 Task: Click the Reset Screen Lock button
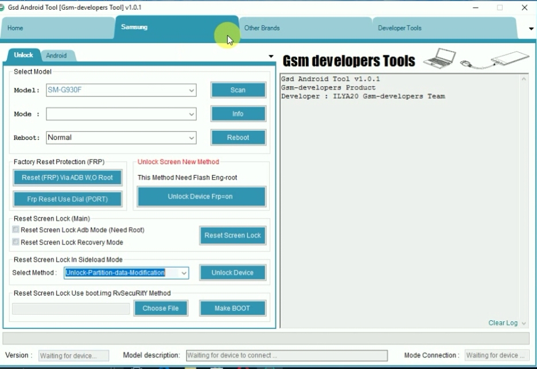click(233, 235)
